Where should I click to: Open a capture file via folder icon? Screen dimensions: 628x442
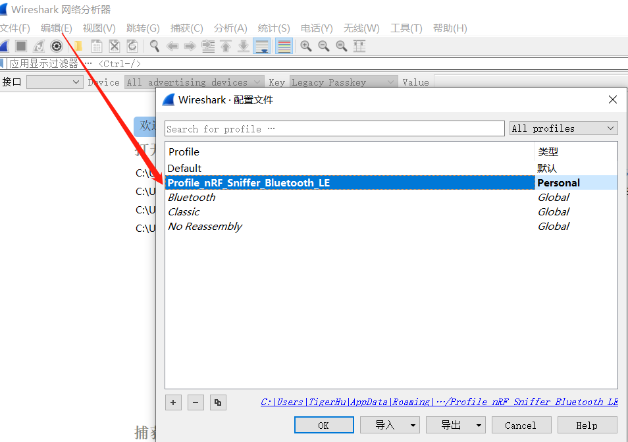click(78, 46)
